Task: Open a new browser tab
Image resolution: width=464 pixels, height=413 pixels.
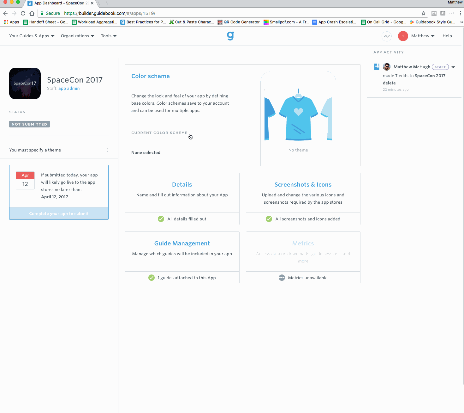Action: click(x=103, y=3)
